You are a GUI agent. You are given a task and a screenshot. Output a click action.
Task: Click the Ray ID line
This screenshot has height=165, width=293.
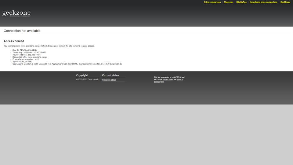coord(25,50)
